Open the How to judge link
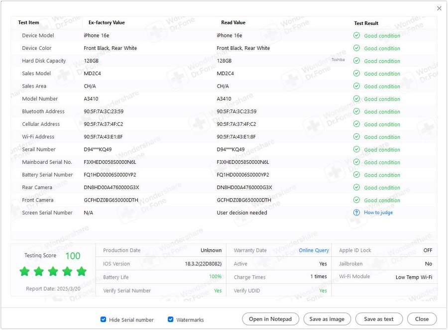This screenshot has width=448, height=330. (x=378, y=213)
